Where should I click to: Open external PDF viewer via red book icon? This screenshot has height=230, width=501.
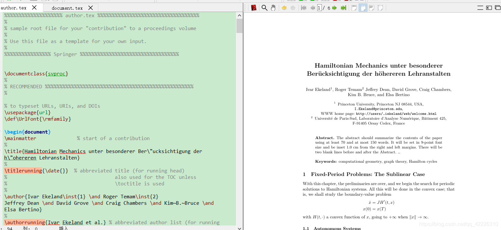click(254, 8)
